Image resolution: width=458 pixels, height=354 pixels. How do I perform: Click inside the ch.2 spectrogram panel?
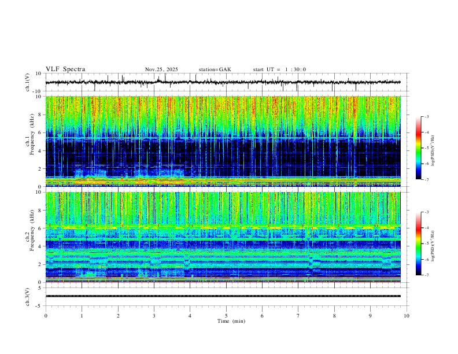pos(223,237)
